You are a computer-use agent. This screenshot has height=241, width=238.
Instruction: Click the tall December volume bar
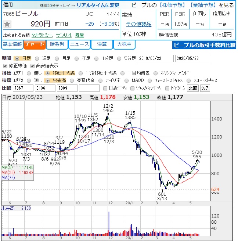[x=109, y=224]
